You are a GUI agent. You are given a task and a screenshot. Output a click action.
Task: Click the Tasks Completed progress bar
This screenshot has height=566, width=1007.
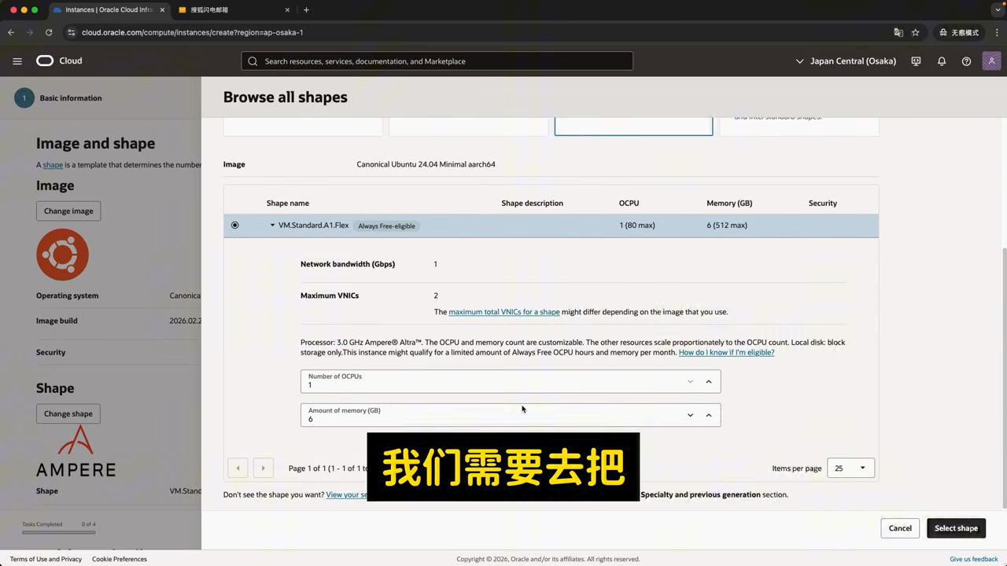59,532
